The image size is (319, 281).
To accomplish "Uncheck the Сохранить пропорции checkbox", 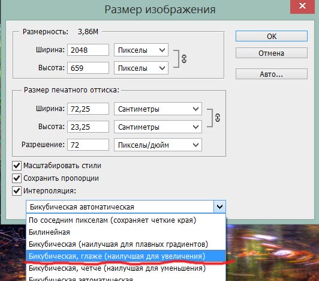I will pyautogui.click(x=17, y=178).
